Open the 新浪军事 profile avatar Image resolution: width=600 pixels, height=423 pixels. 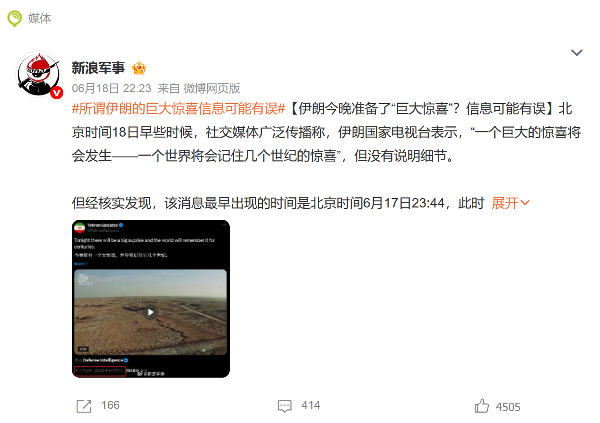[x=39, y=74]
